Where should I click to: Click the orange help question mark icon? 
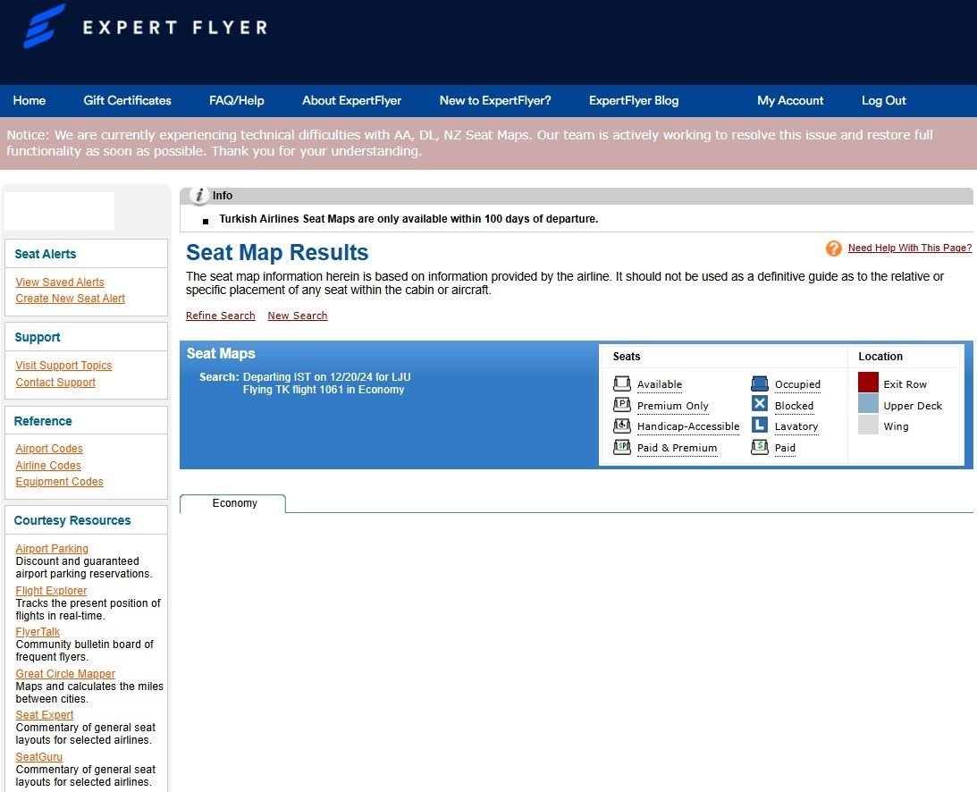coord(833,248)
